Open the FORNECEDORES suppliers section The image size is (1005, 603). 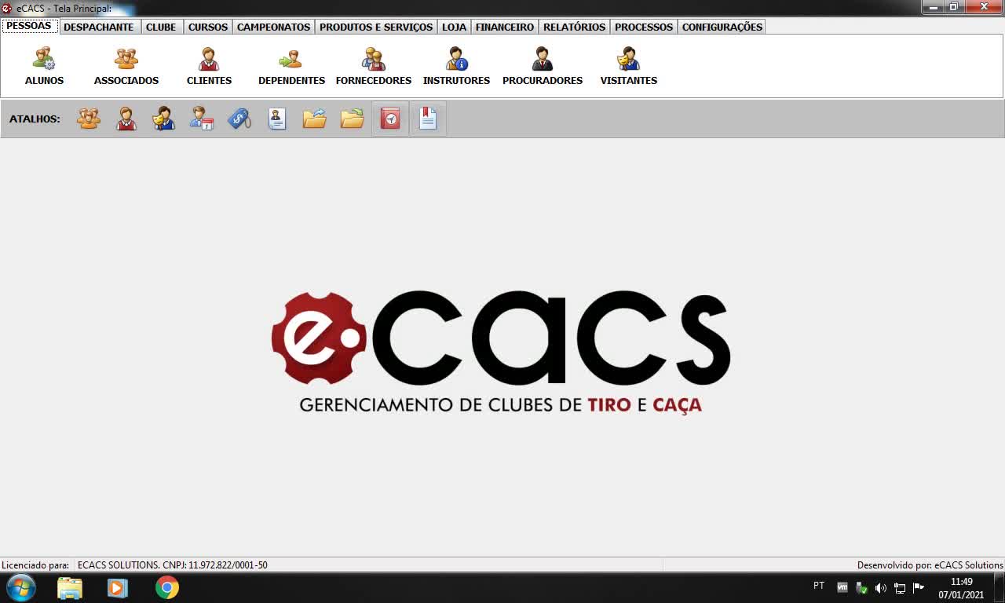click(x=374, y=66)
